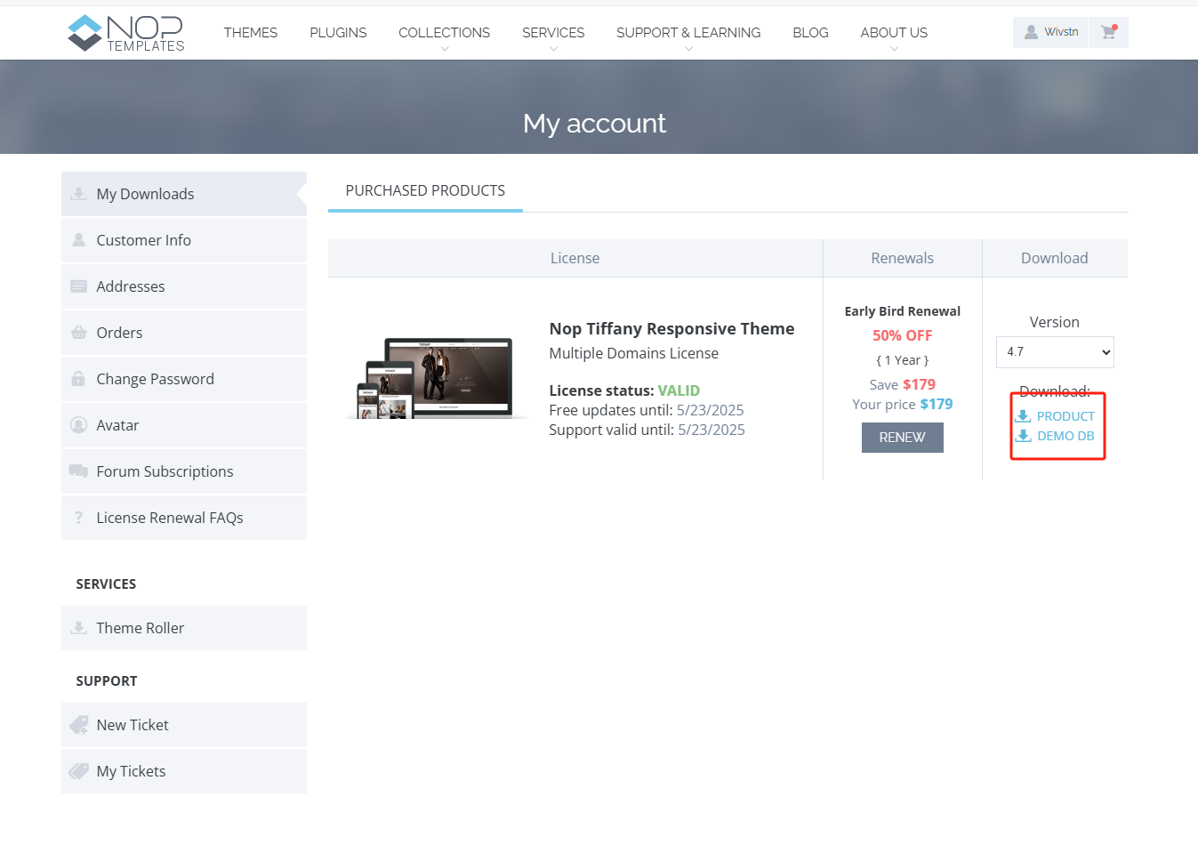Click the user profile icon beside Wivstn

click(x=1031, y=32)
